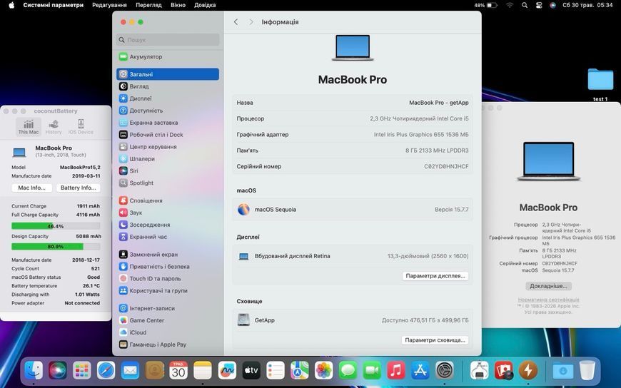Click the battery health 80.9% bar
Screen dimensions: 621x388
point(56,246)
